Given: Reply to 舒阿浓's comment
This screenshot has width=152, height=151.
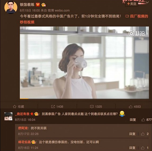Looking at the screenshot, I should coord(132,134).
